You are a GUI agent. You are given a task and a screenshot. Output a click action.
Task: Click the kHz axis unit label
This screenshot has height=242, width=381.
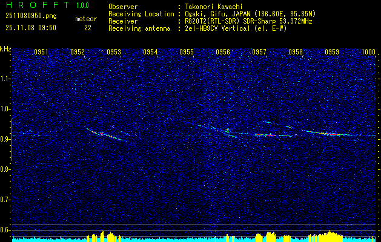(x=5, y=49)
